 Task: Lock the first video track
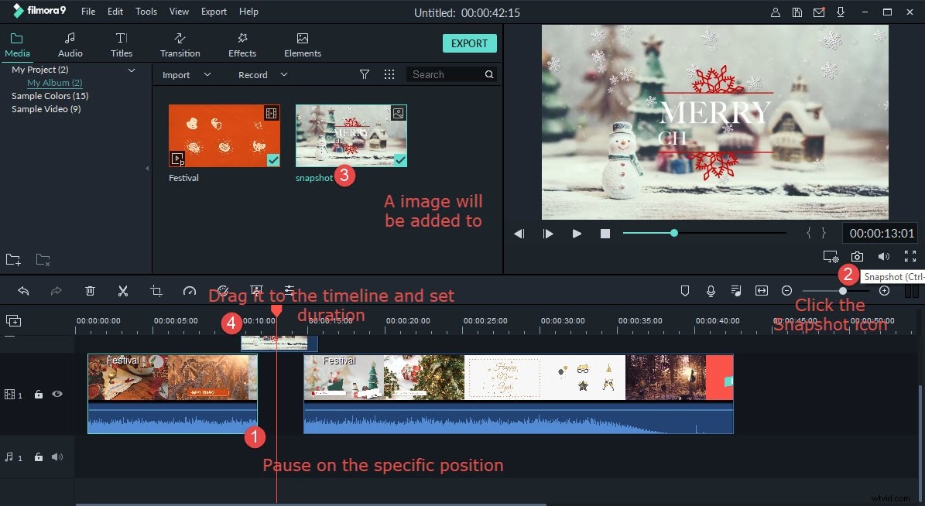click(38, 394)
